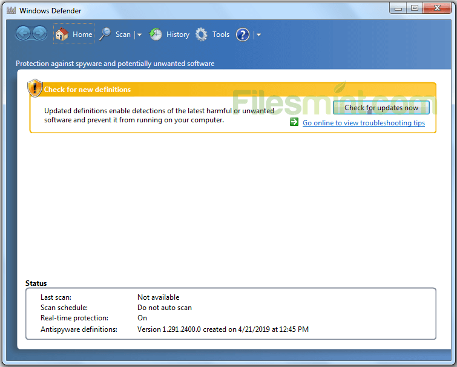
Task: Click the Tools gear icon
Action: [x=202, y=35]
